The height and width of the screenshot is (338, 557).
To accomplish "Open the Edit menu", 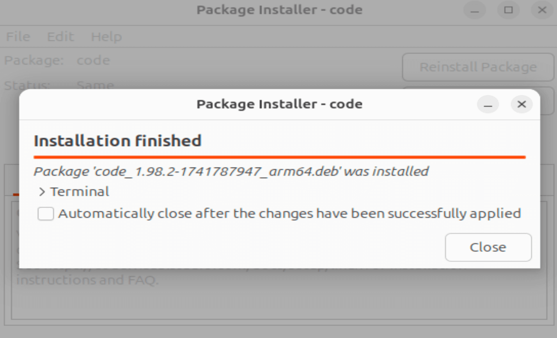I will (60, 37).
